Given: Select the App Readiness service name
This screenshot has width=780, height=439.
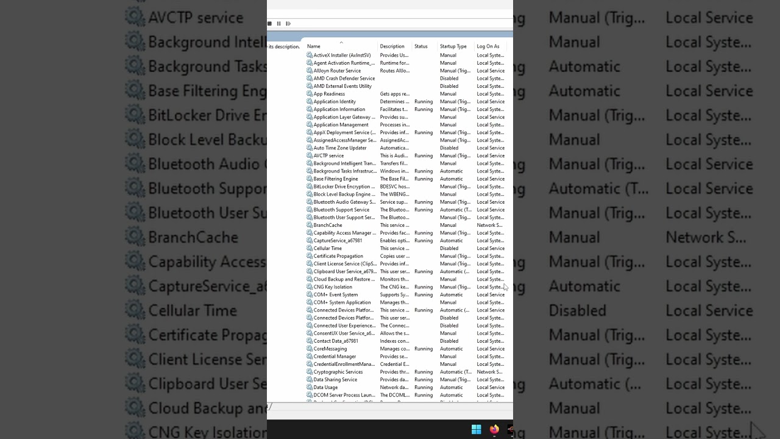Looking at the screenshot, I should [329, 94].
